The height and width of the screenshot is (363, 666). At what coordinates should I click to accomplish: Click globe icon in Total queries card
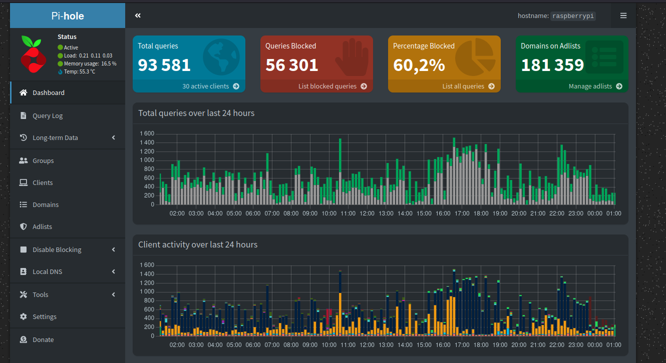point(221,57)
